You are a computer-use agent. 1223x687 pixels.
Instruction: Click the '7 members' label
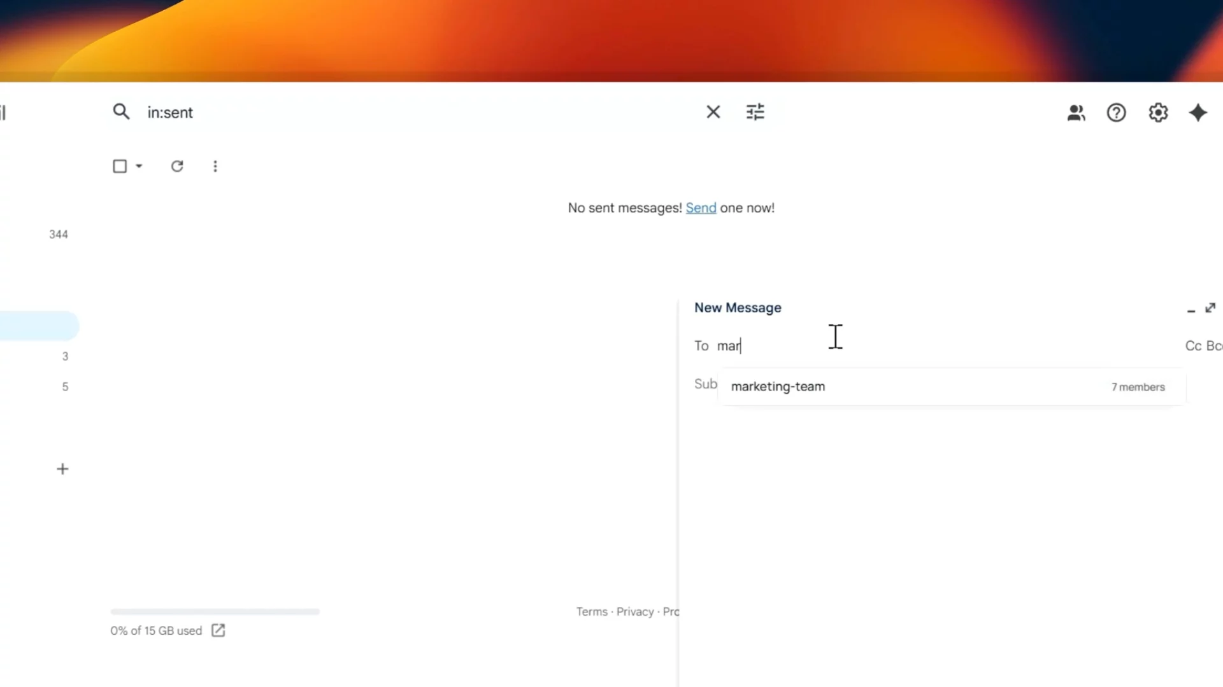click(1138, 387)
